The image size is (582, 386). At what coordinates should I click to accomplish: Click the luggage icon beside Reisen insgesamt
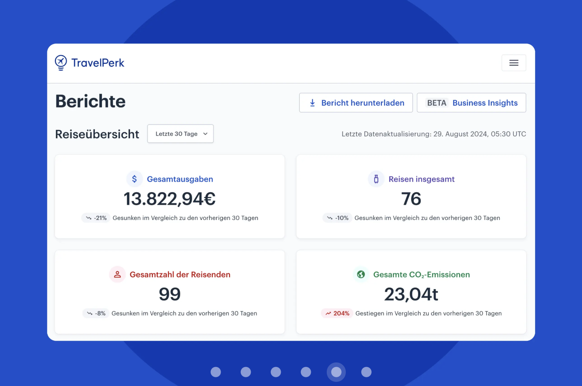pyautogui.click(x=376, y=179)
